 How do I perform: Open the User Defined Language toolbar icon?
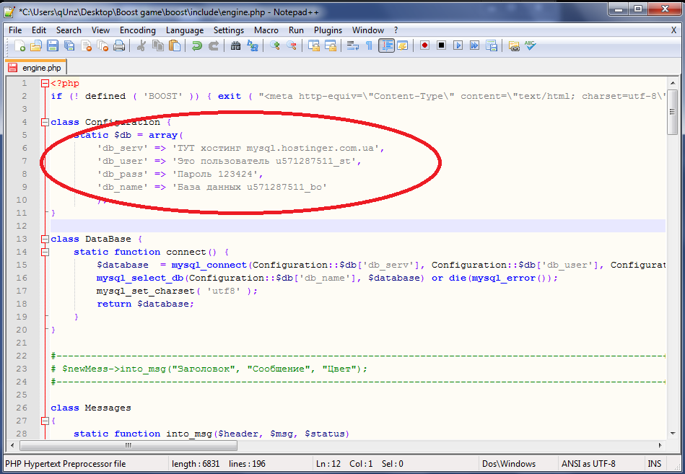402,45
